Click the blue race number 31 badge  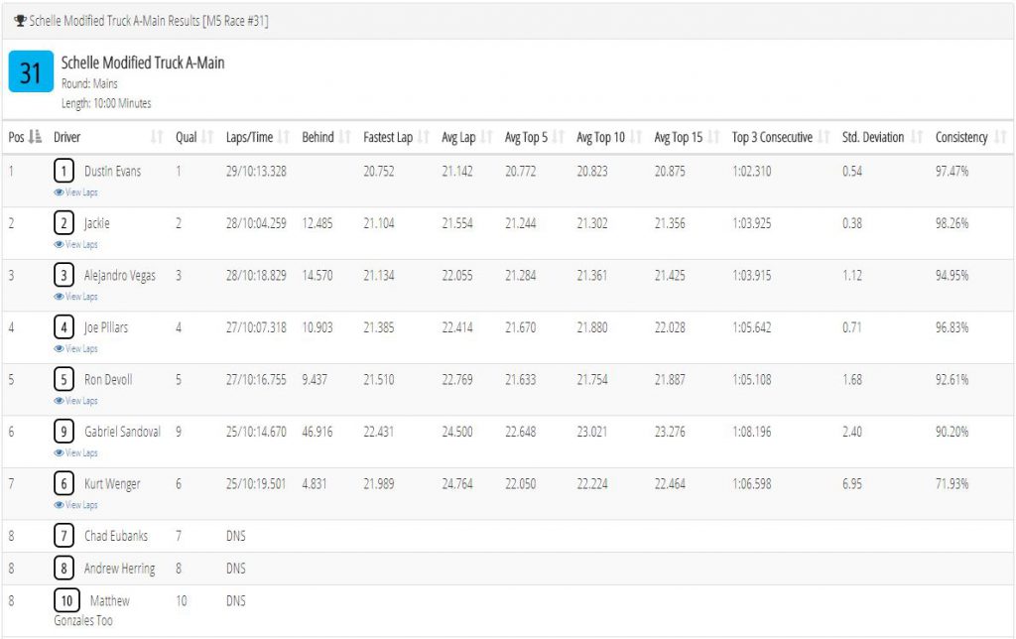tap(31, 71)
